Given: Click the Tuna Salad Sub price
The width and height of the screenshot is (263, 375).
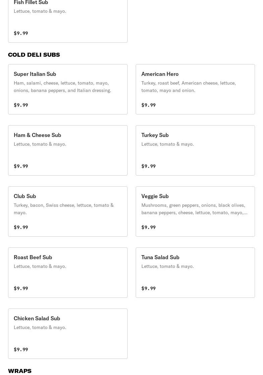Looking at the screenshot, I should (x=148, y=288).
